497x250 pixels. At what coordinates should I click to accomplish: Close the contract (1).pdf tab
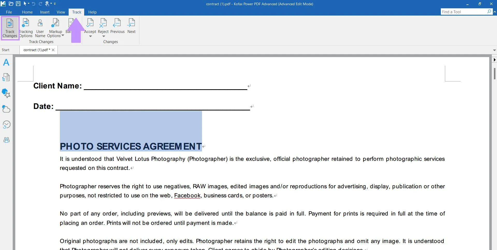pyautogui.click(x=53, y=50)
